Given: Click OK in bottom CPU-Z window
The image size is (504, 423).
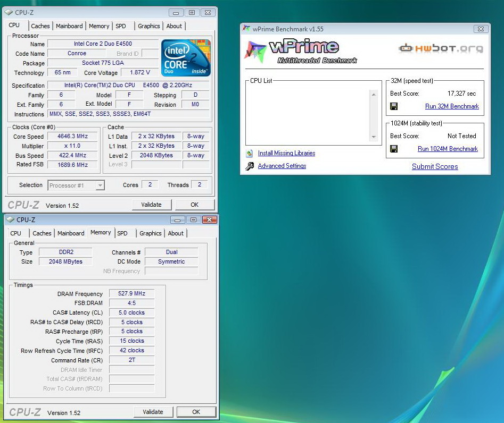Looking at the screenshot, I should [196, 412].
